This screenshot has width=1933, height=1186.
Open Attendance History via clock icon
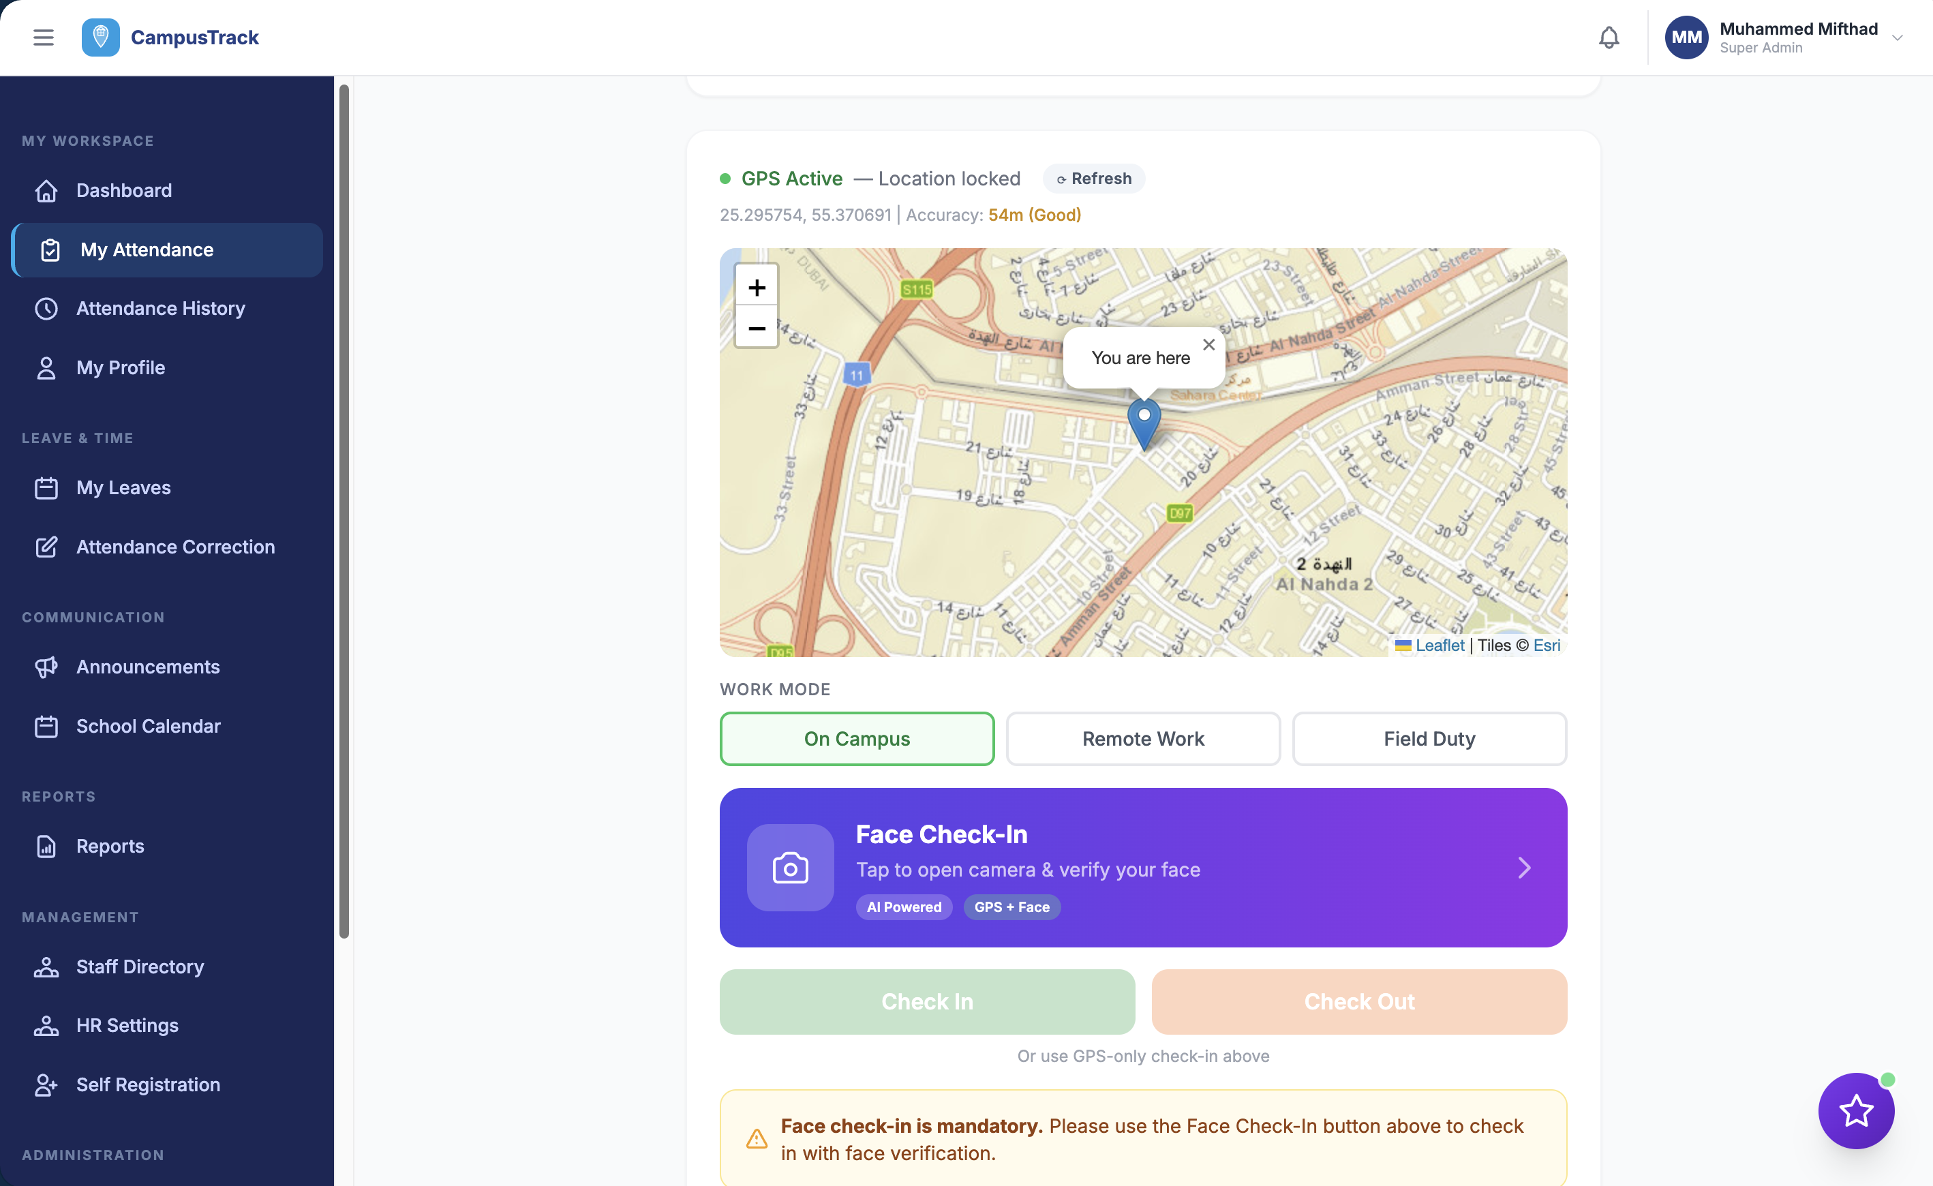click(46, 308)
